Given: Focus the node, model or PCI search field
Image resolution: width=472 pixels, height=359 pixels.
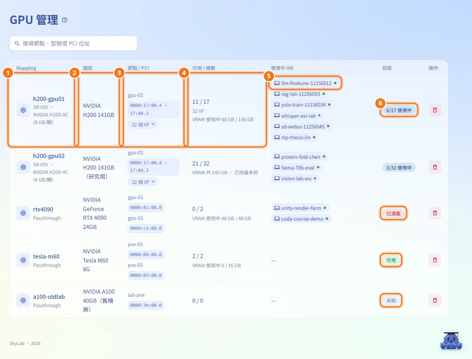Looking at the screenshot, I should [73, 43].
